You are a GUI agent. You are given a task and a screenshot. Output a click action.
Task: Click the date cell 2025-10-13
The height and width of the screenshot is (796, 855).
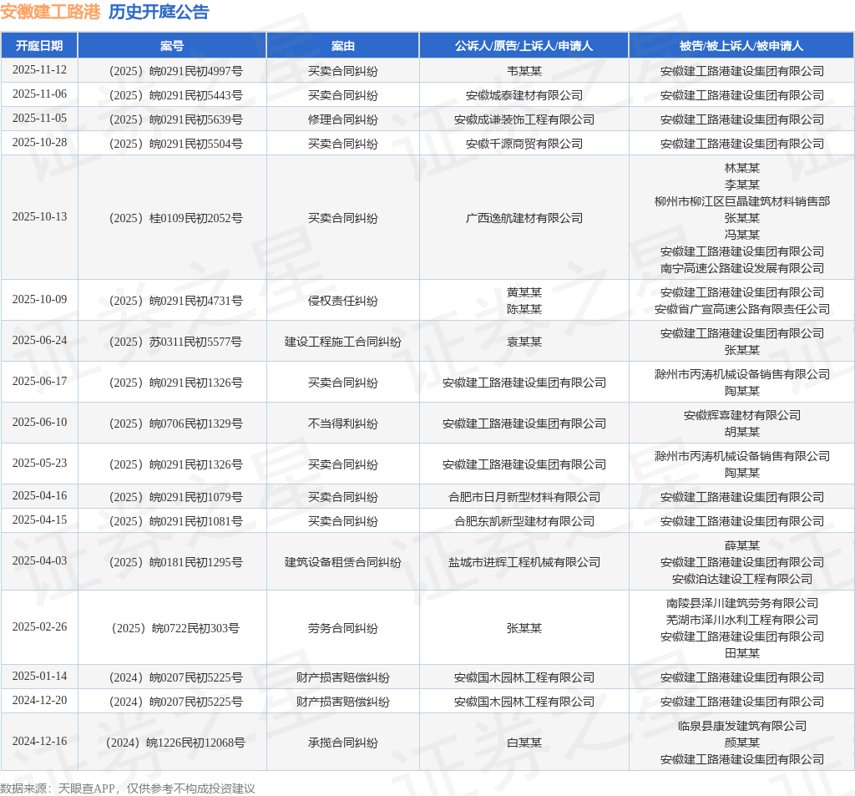point(39,216)
